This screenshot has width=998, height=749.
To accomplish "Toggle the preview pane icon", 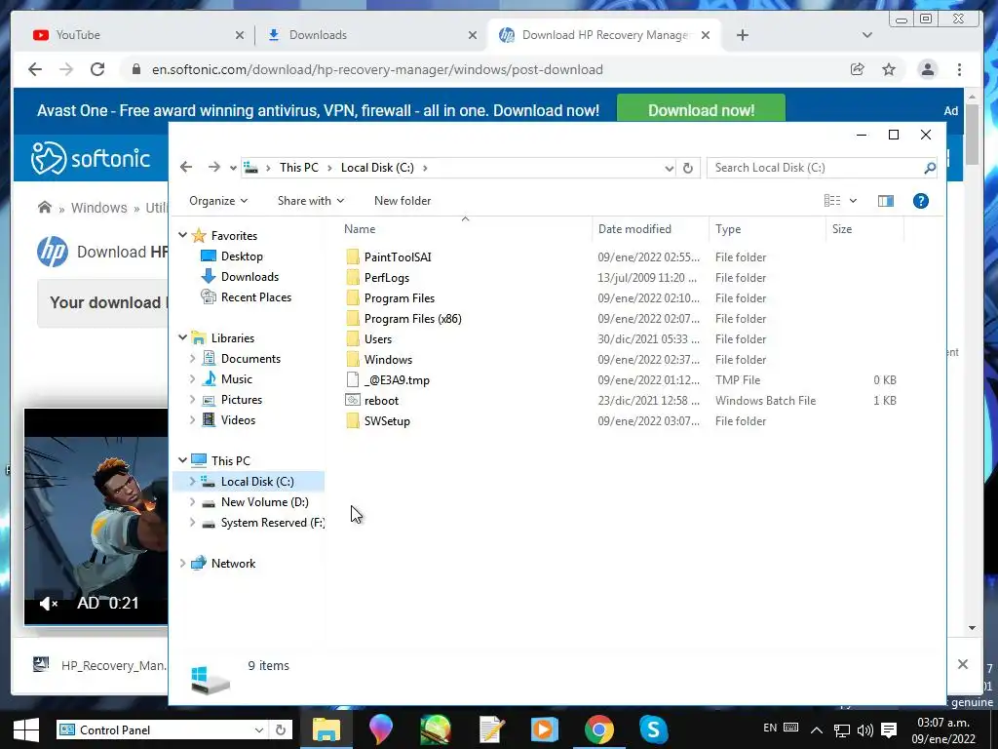I will coord(885,201).
